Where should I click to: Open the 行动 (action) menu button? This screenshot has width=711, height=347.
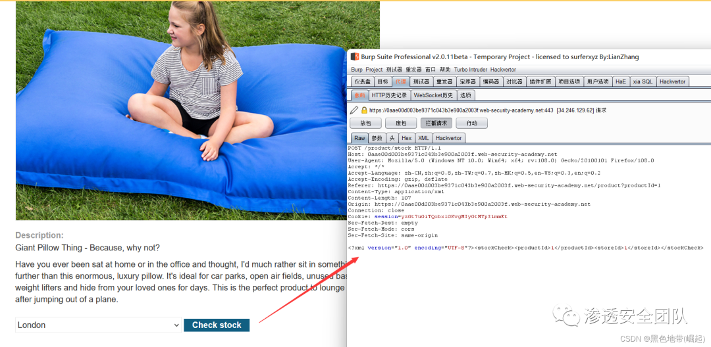click(x=471, y=123)
